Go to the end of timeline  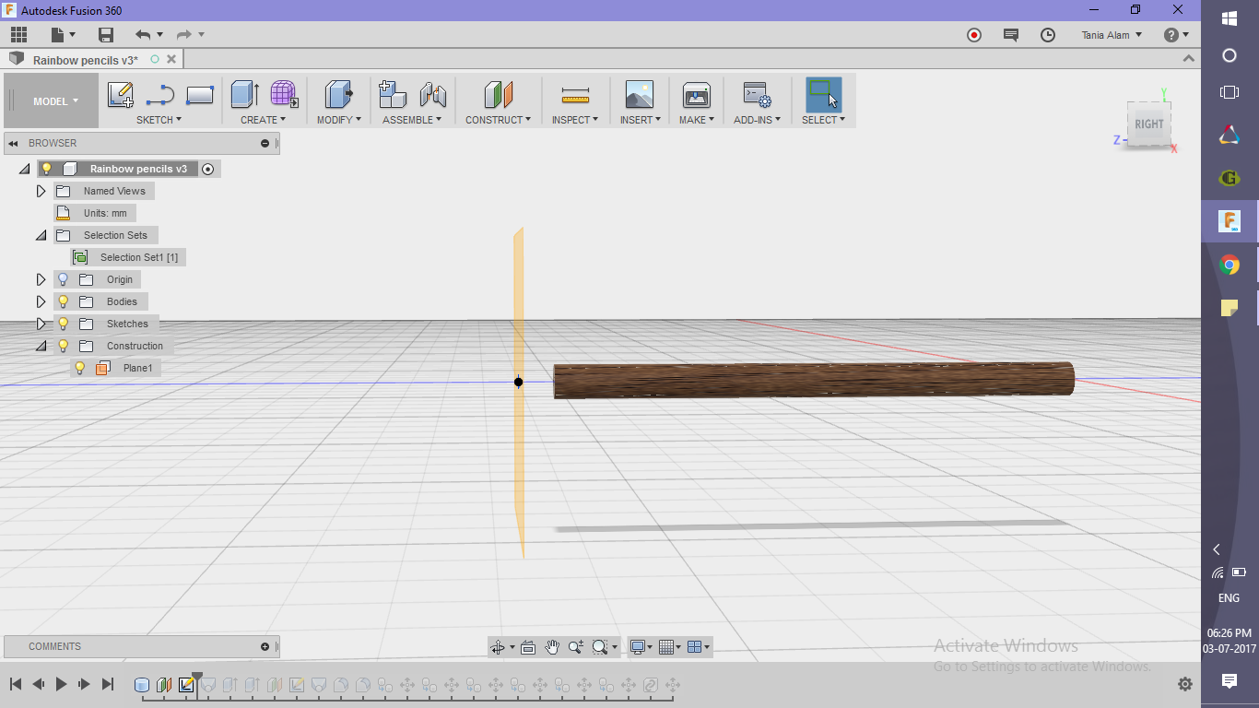coord(107,684)
